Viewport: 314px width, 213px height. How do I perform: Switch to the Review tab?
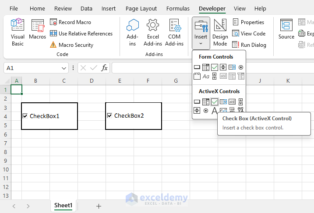pyautogui.click(x=63, y=9)
